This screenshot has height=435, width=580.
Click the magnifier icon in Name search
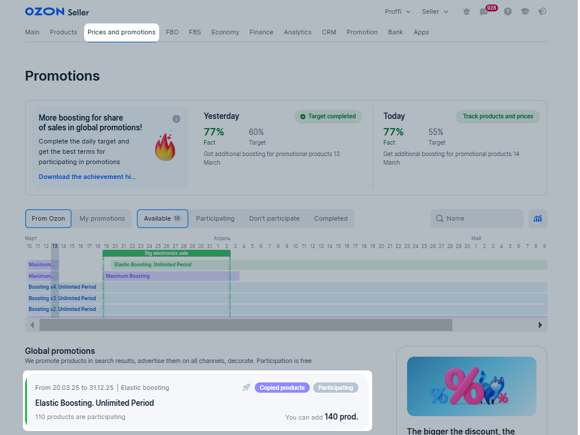point(440,218)
